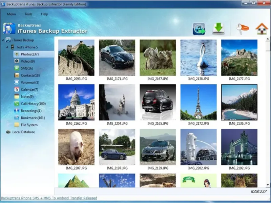Click the Local Database icon
This screenshot has width=271, height=203.
(x=8, y=132)
